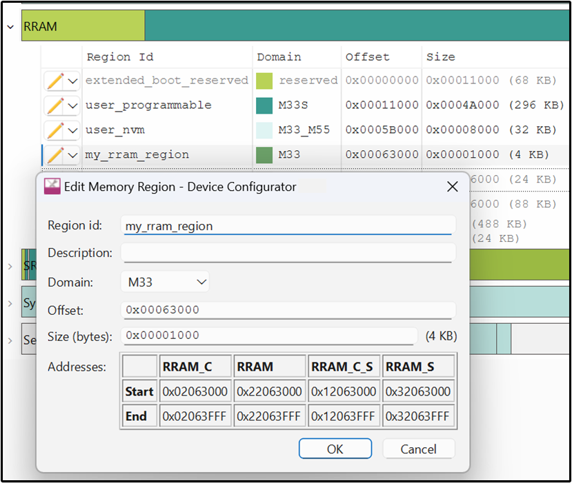Open dropdown arrow beside user_programmable edit icon
Viewport: 572px width, 483px height.
tap(72, 105)
